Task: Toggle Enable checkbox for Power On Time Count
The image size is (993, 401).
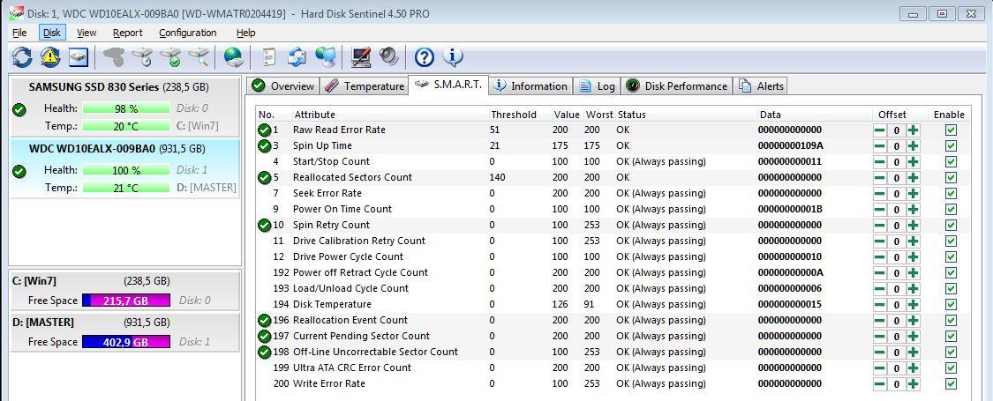Action: click(x=951, y=210)
